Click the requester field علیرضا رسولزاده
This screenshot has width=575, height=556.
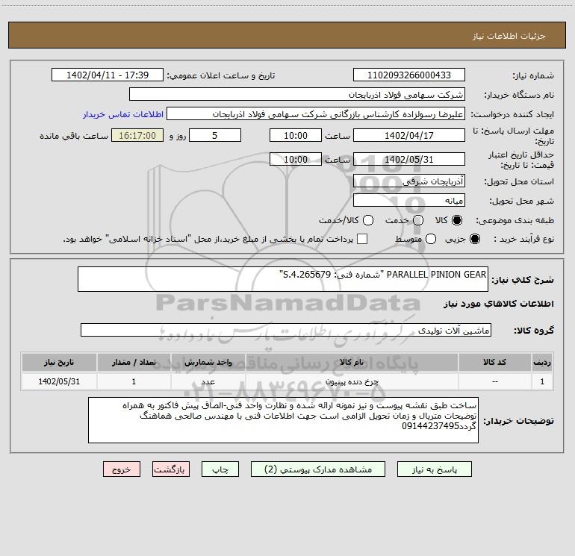[x=316, y=114]
